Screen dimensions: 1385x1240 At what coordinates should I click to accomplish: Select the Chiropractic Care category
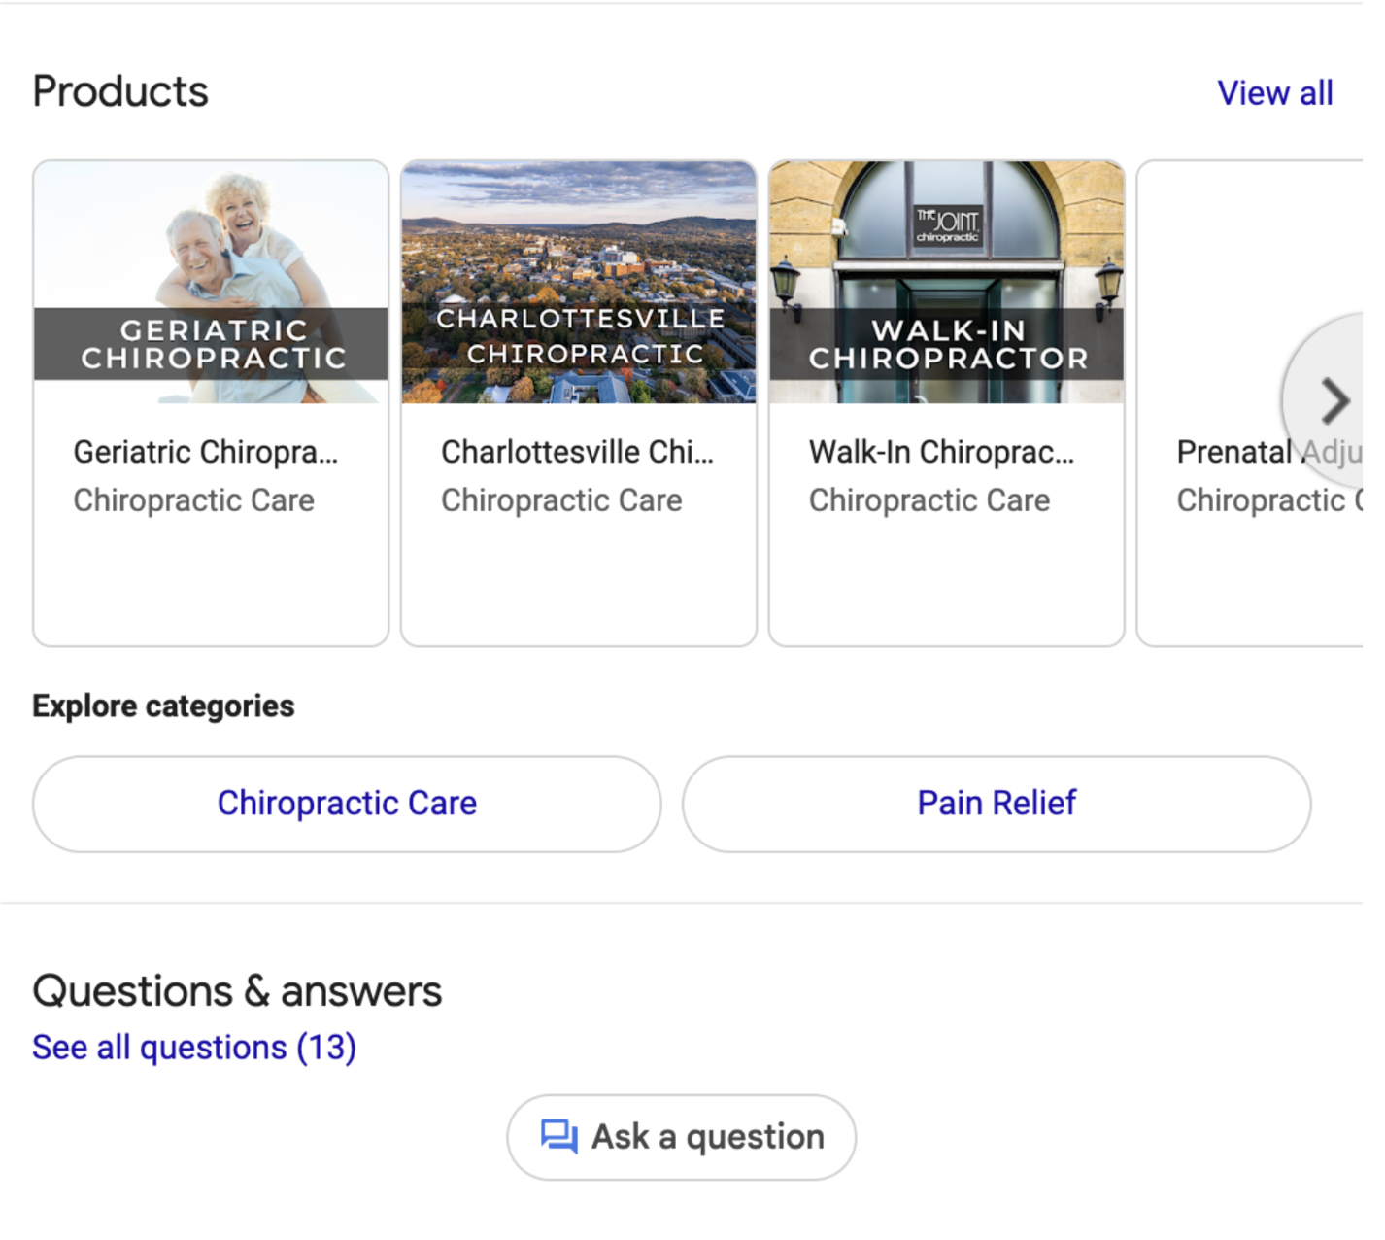347,804
